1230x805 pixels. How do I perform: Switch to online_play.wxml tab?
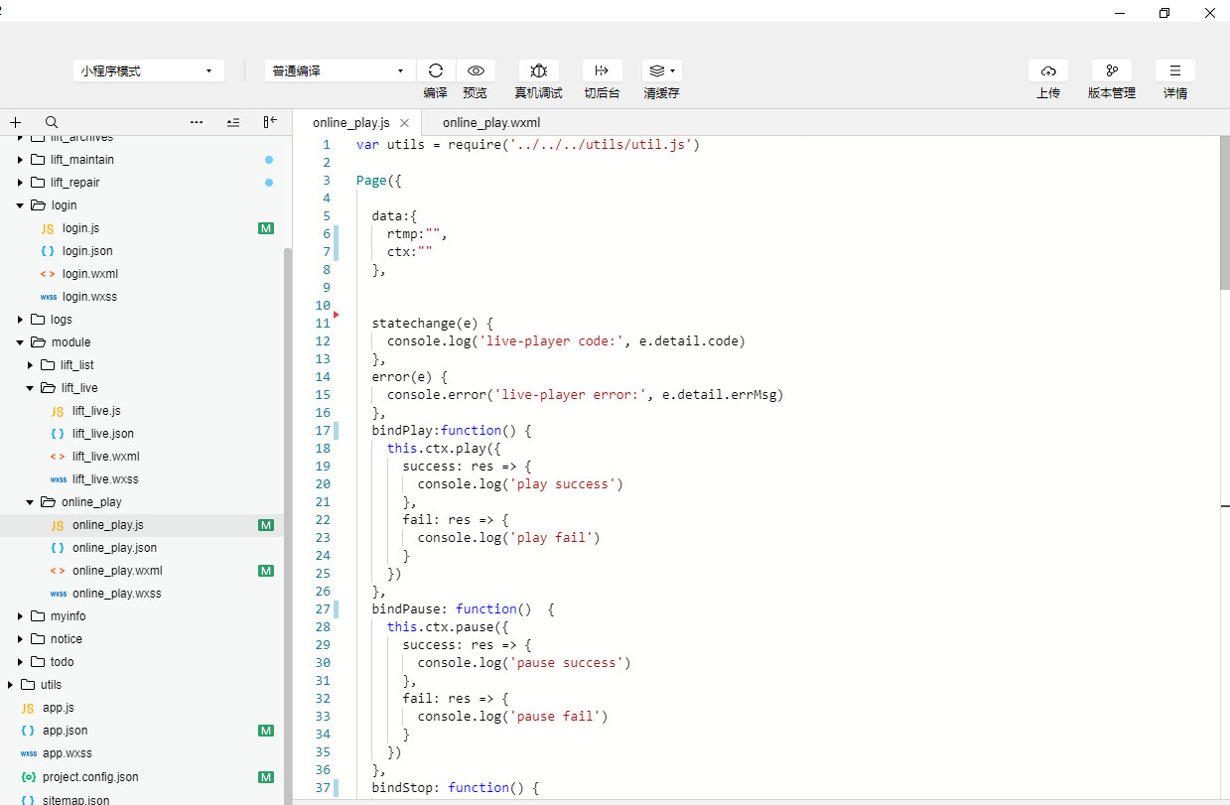tap(491, 123)
